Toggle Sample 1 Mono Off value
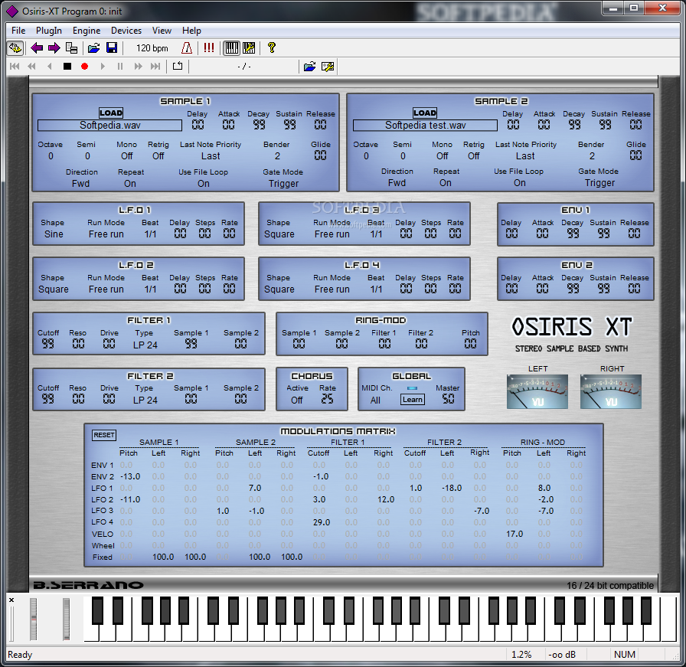 point(127,156)
